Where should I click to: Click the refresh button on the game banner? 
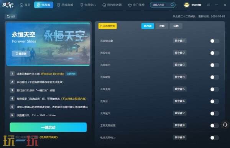(x=21, y=54)
